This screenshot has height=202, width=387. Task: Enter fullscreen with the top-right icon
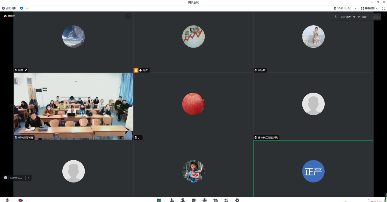click(384, 8)
